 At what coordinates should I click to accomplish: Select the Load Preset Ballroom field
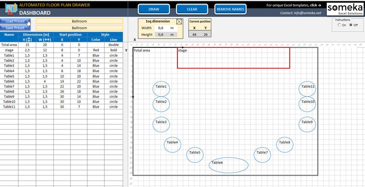click(x=80, y=21)
